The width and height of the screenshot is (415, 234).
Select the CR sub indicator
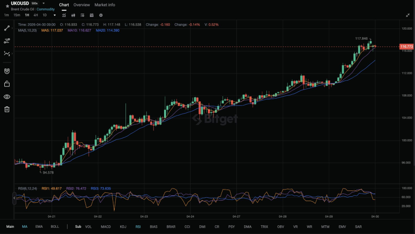click(217, 227)
